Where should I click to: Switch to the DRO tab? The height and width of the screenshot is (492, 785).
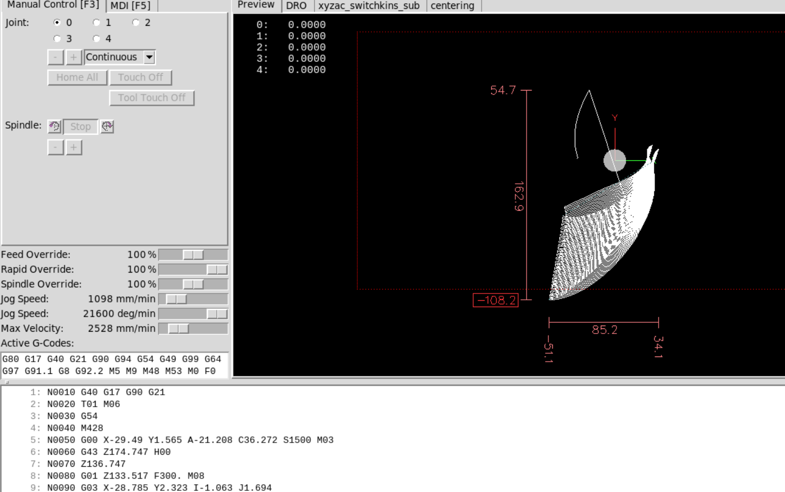pos(297,6)
